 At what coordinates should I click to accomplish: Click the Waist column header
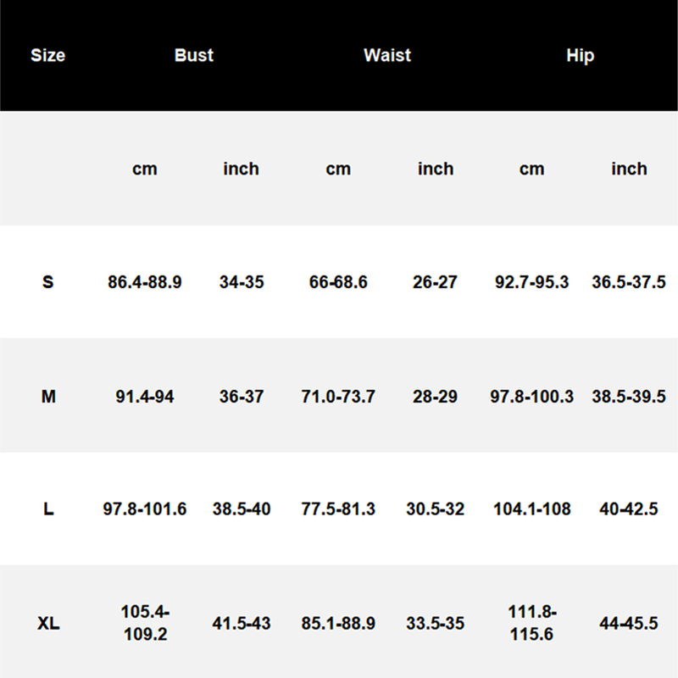(x=387, y=56)
